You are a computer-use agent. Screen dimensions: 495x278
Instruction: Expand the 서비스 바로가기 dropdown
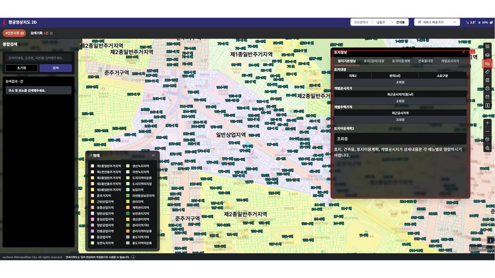(x=437, y=22)
